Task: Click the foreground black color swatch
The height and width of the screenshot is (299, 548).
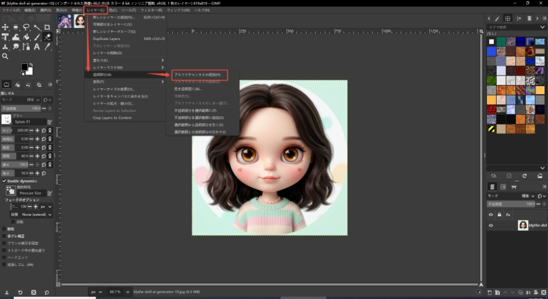Action: pyautogui.click(x=24, y=67)
